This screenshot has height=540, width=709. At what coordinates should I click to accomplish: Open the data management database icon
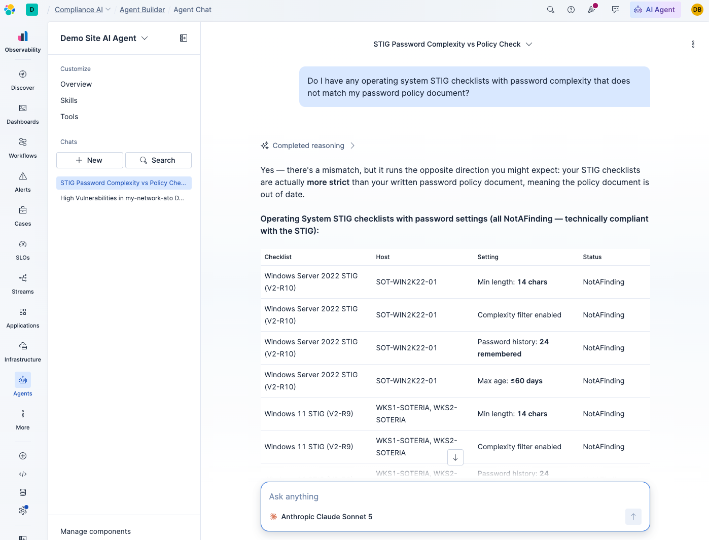pos(23,492)
